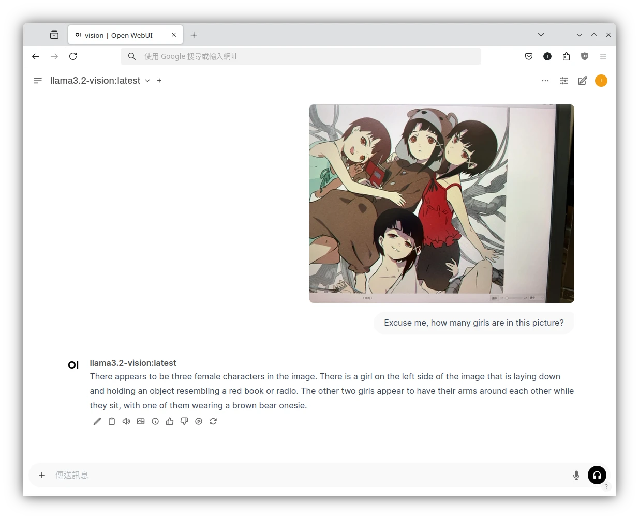
Task: Focus the Google search address bar
Action: coord(301,56)
